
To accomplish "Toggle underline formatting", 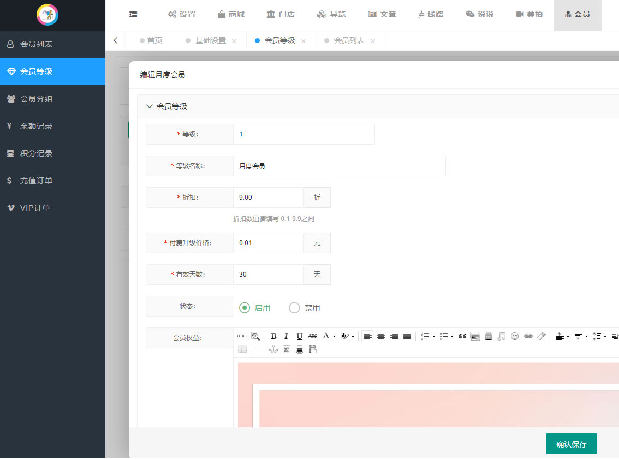I will tap(300, 336).
